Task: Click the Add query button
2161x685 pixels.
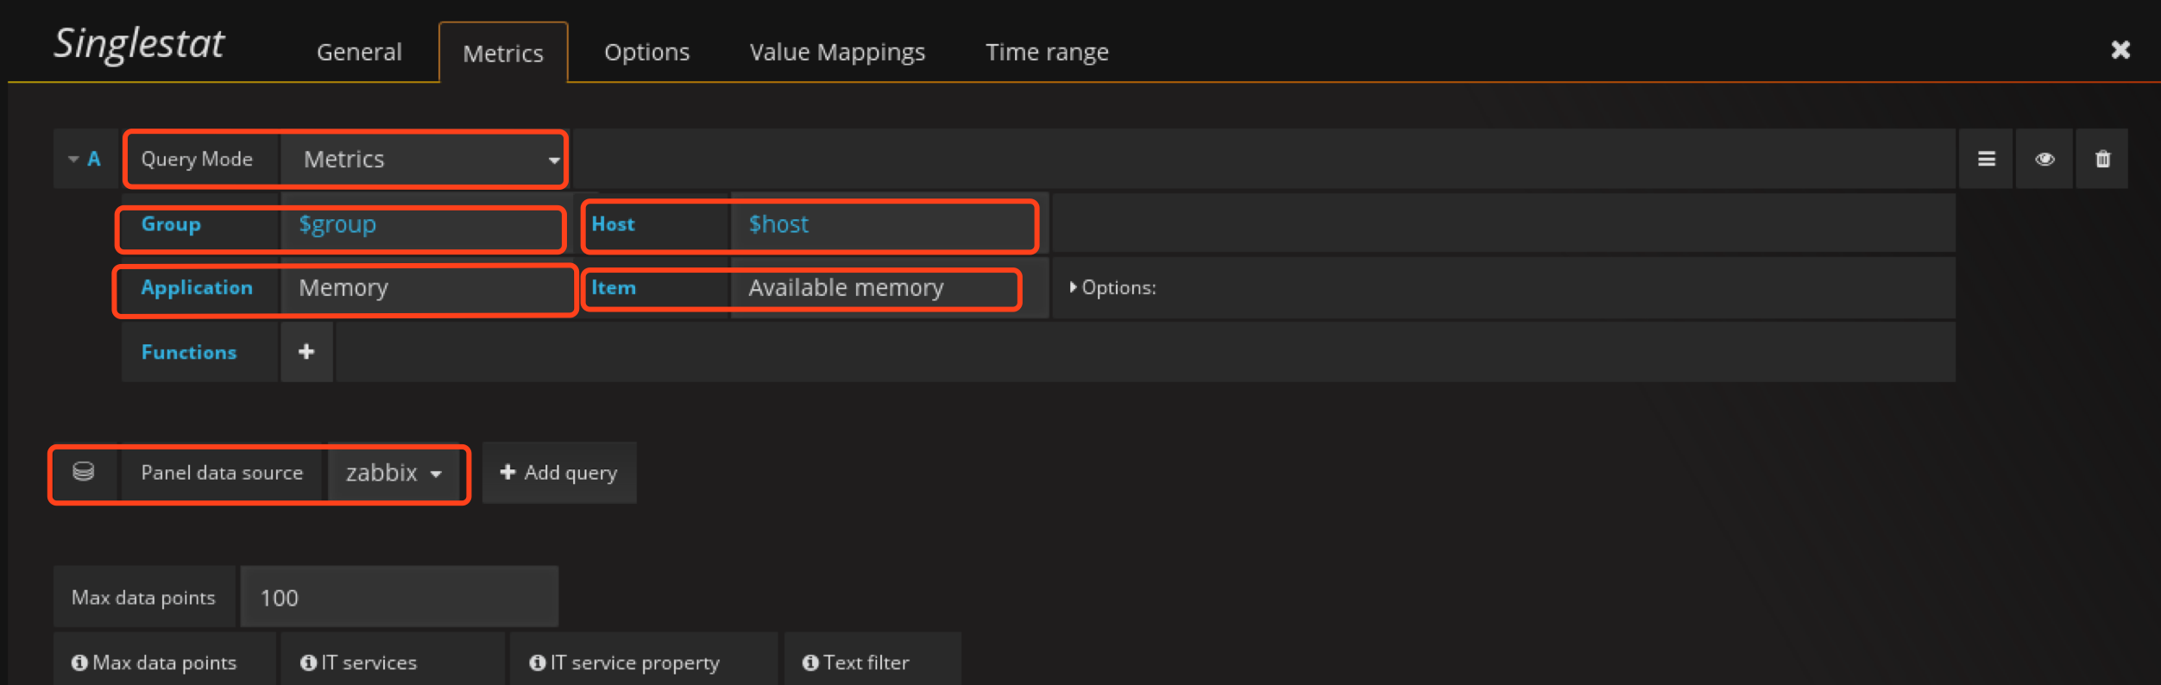Action: (x=559, y=473)
